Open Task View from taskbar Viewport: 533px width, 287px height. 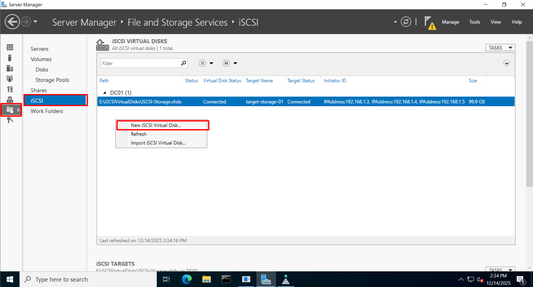(166, 279)
